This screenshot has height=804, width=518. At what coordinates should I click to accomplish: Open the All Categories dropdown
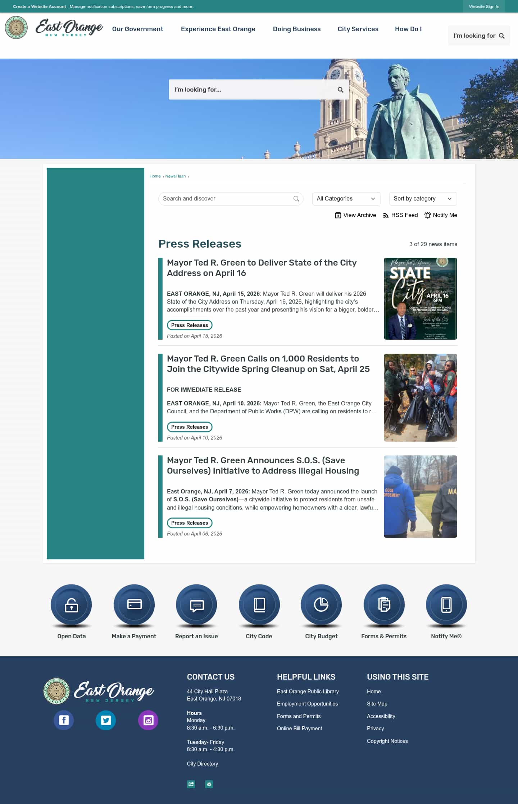[x=346, y=198]
